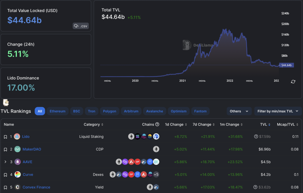The width and height of the screenshot is (303, 193).
Task: Click the $44.64b price marker on chart
Action: click(x=286, y=65)
